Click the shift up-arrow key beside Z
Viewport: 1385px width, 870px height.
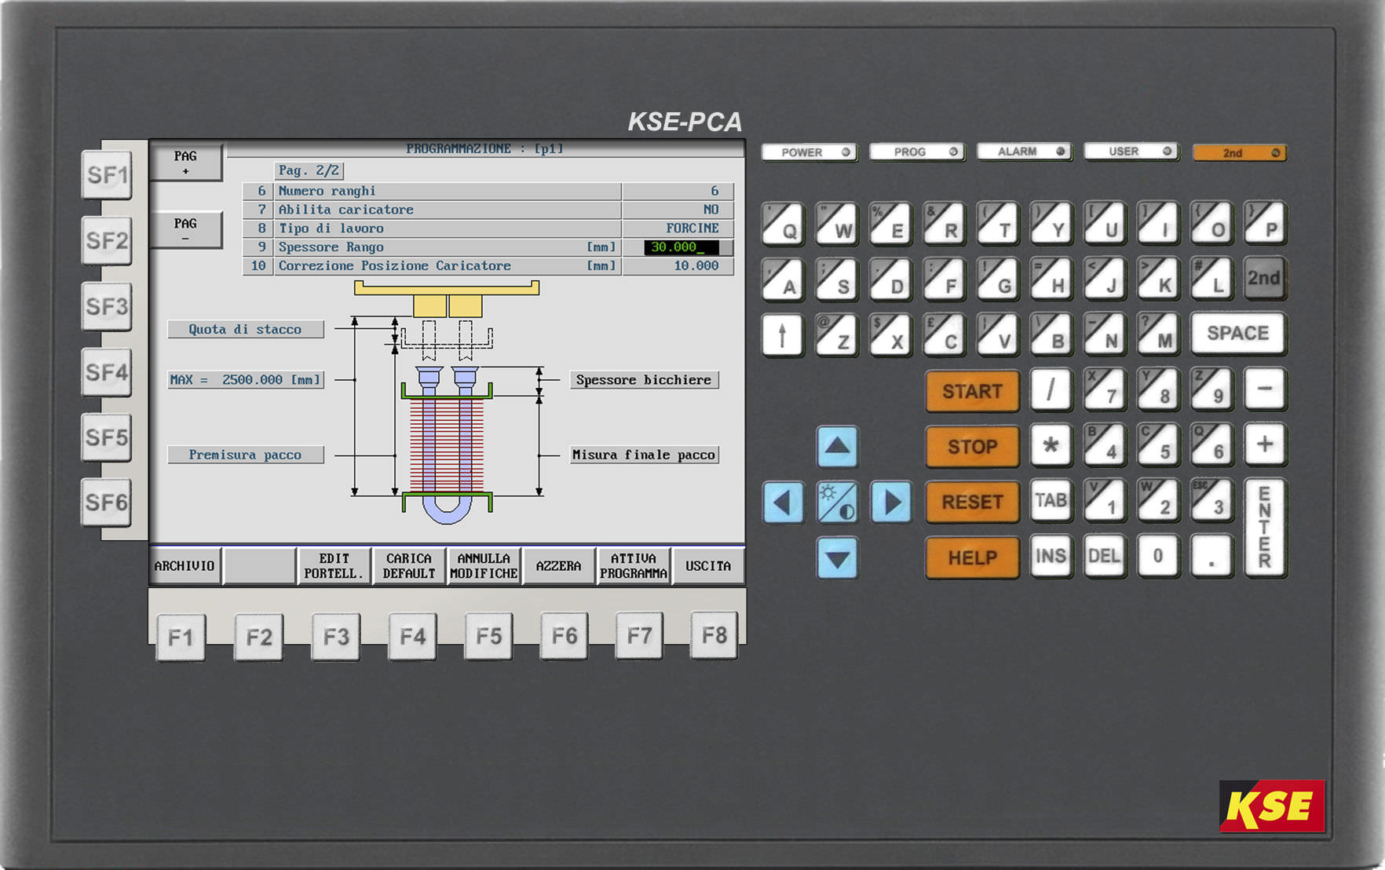point(782,335)
